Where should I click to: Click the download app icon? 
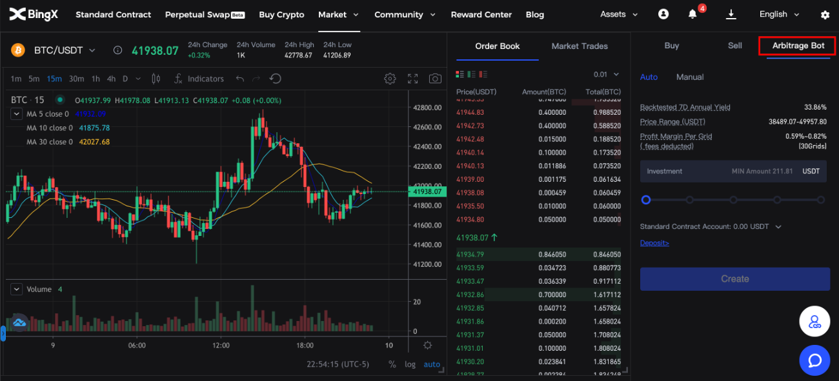coord(731,14)
